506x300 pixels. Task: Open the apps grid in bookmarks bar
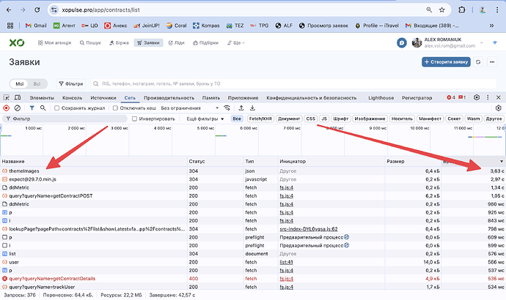coord(10,26)
